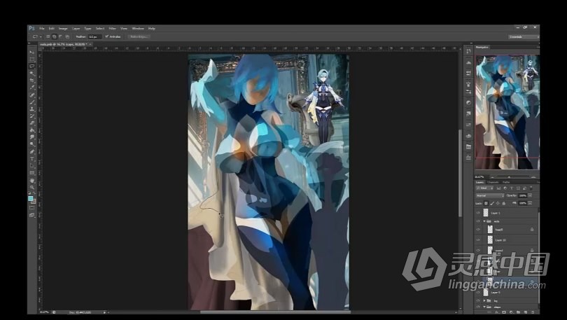Click the canvas vertical scrollbar
The height and width of the screenshot is (320, 567).
pos(460,173)
